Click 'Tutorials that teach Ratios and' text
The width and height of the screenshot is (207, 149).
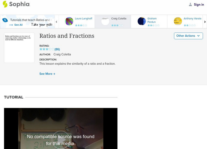tap(30, 20)
